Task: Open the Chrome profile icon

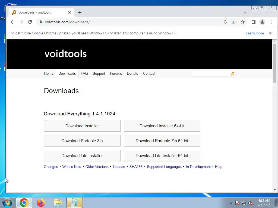Action: [262, 22]
